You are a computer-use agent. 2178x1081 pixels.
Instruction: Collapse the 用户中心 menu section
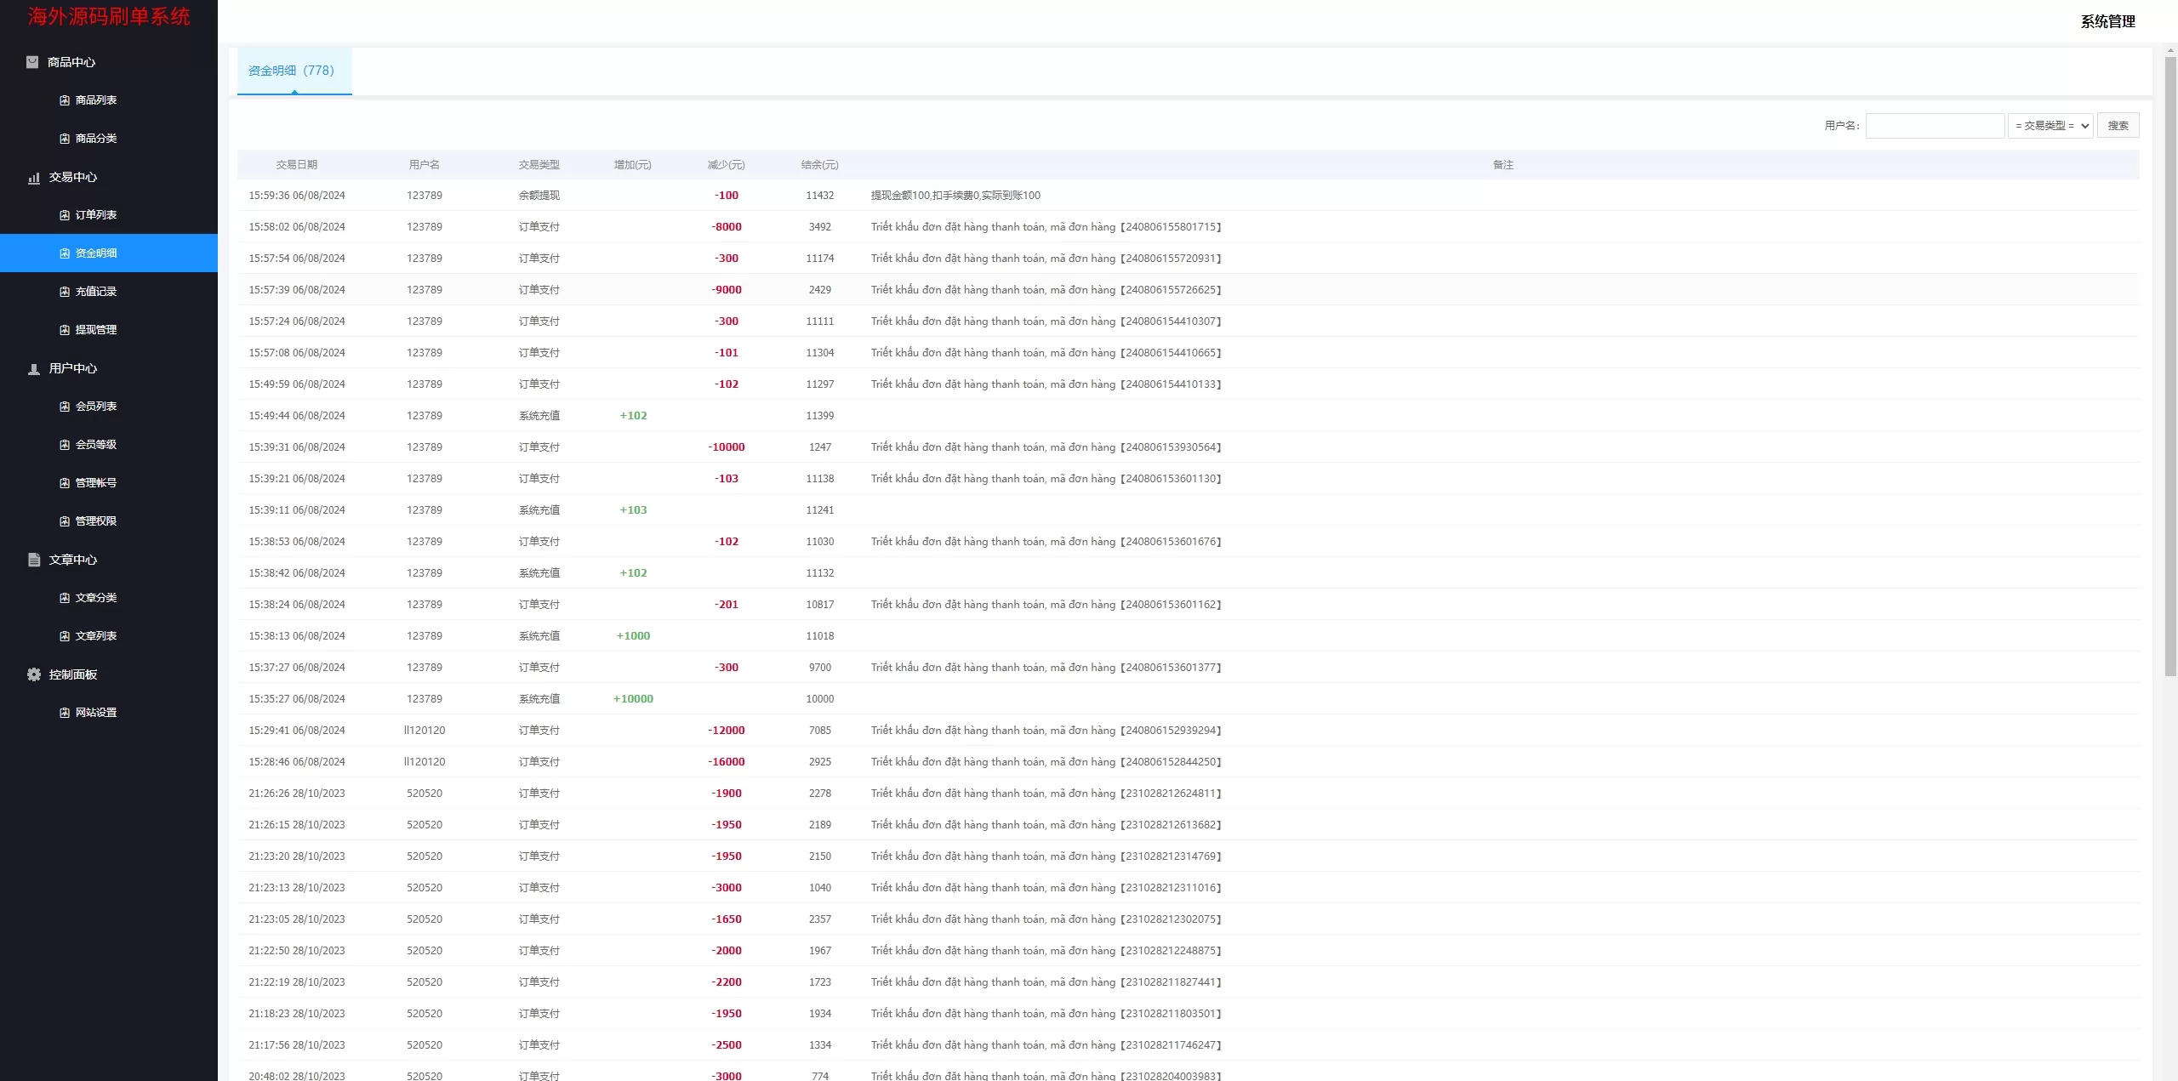pos(73,368)
